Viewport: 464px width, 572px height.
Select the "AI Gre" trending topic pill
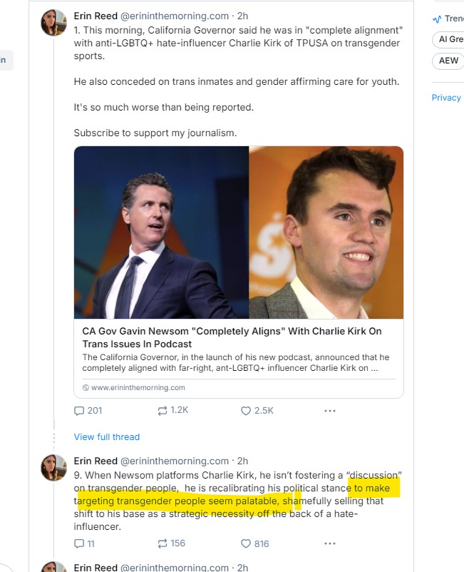448,40
